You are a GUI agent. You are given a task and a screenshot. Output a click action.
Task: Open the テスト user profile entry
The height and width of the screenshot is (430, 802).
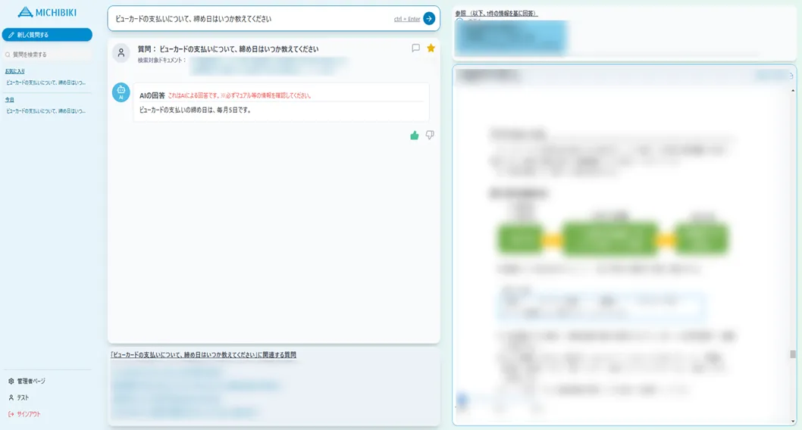[23, 397]
